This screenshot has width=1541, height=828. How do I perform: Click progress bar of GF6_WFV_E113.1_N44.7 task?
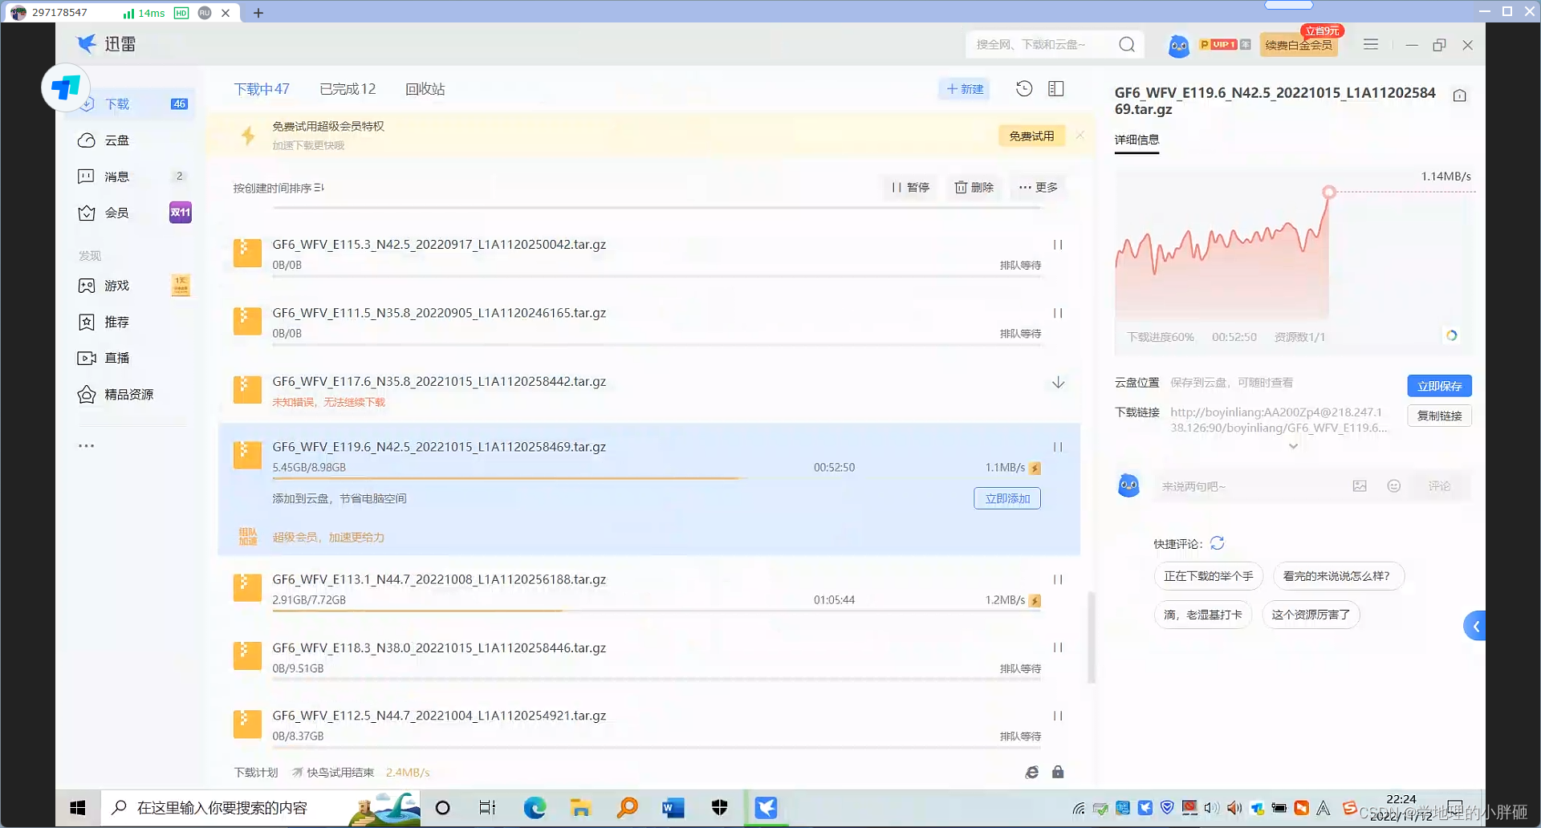(x=657, y=611)
